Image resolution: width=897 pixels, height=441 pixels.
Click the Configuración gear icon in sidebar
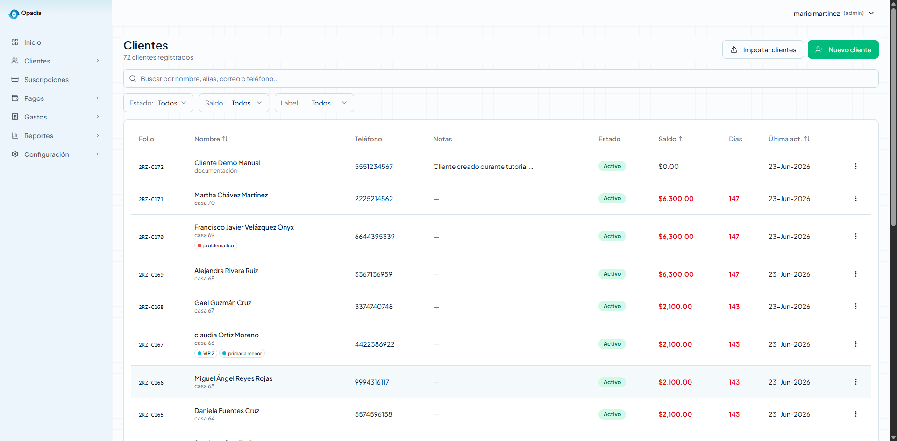15,154
